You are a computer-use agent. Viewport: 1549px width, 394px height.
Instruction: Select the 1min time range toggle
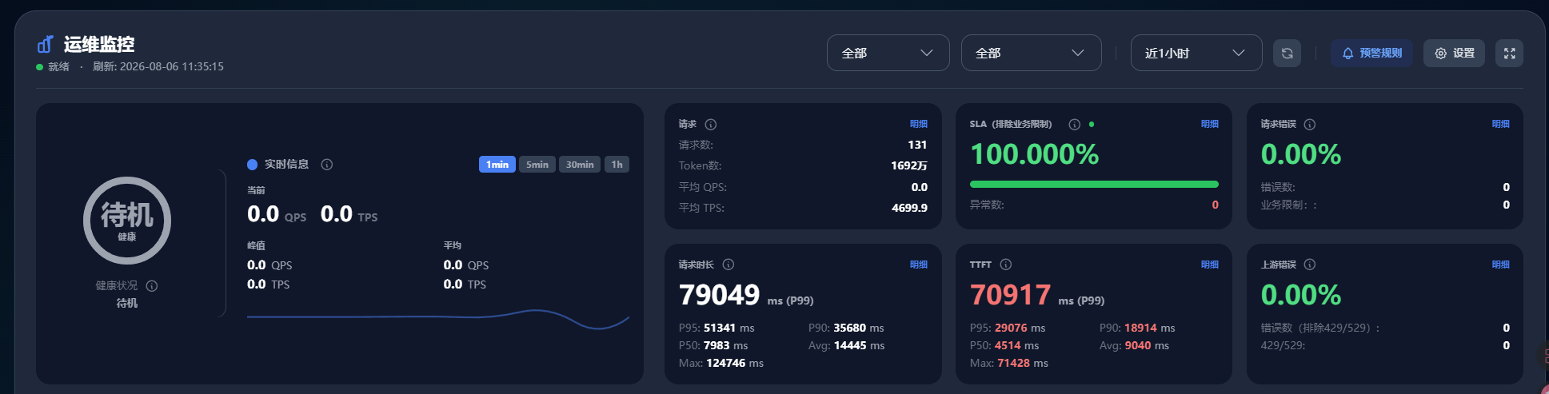pyautogui.click(x=497, y=165)
